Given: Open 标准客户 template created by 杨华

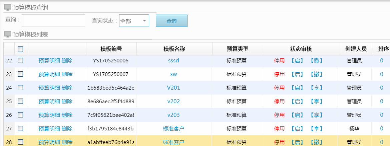Looking at the screenshot, I should point(173,128).
